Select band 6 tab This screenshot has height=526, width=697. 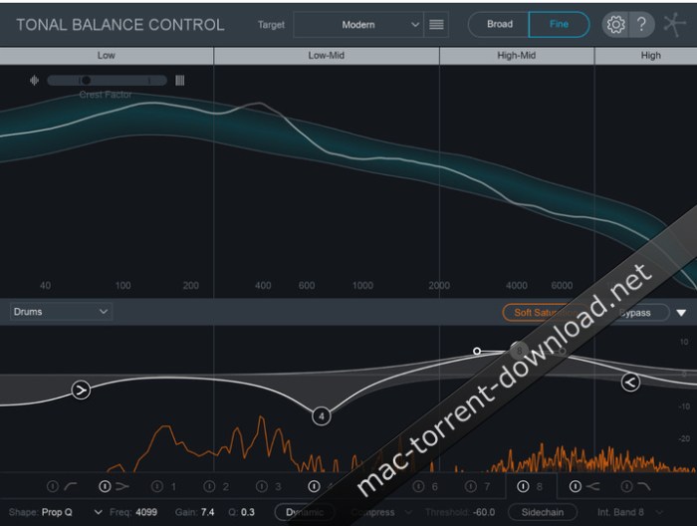pyautogui.click(x=435, y=487)
